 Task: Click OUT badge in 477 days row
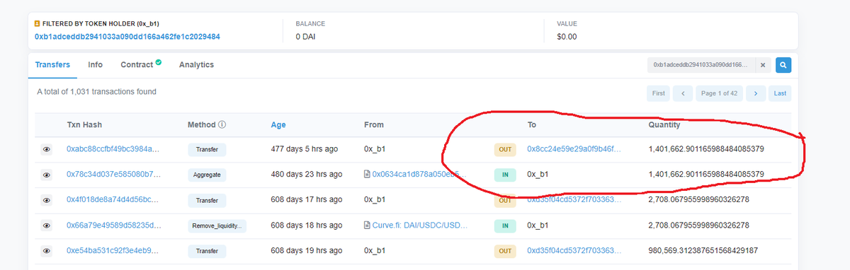point(505,150)
